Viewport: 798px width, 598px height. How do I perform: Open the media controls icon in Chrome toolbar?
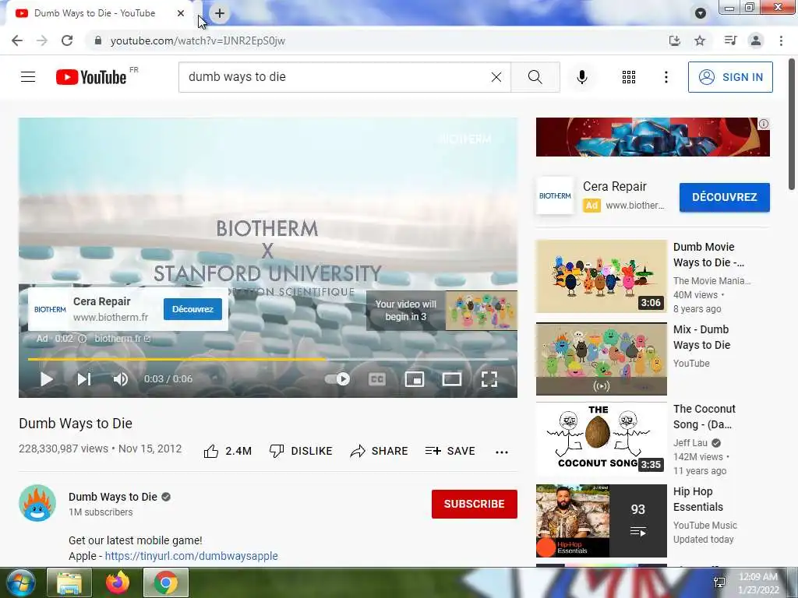[730, 40]
